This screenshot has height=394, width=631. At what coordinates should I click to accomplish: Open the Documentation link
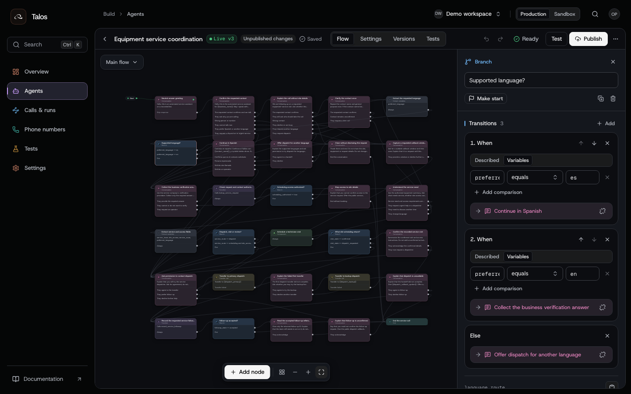pyautogui.click(x=47, y=379)
